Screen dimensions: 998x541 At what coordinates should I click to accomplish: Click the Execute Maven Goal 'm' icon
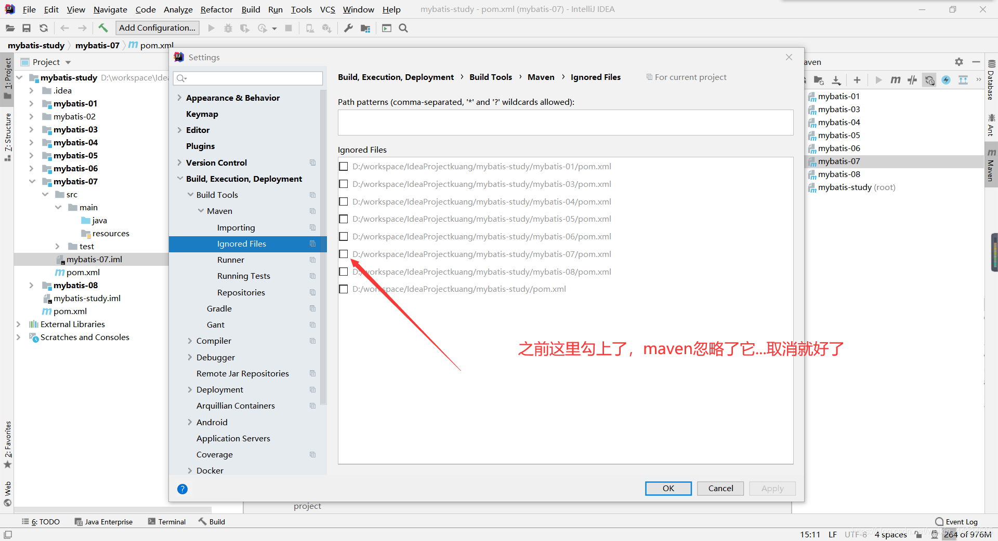[895, 80]
